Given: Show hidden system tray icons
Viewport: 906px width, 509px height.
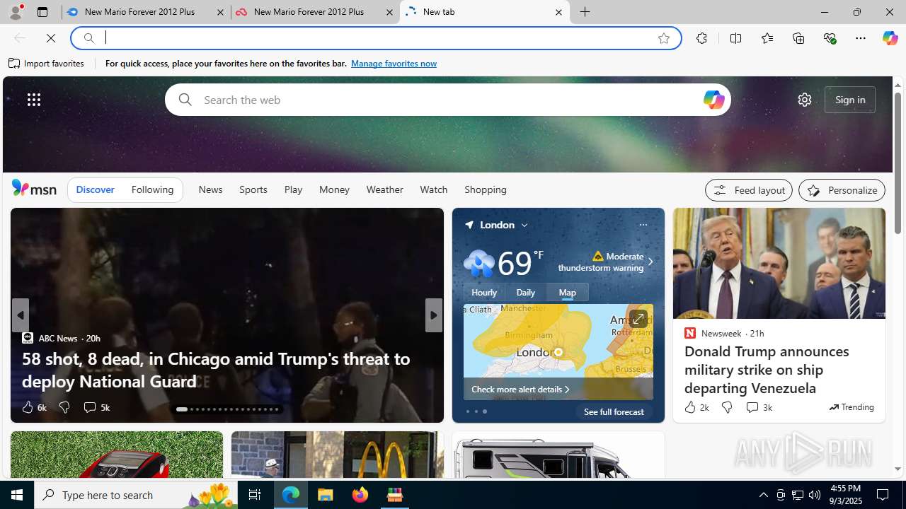Looking at the screenshot, I should click(x=763, y=495).
